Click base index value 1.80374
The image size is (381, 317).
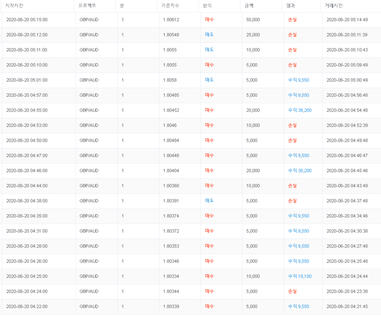point(171,216)
